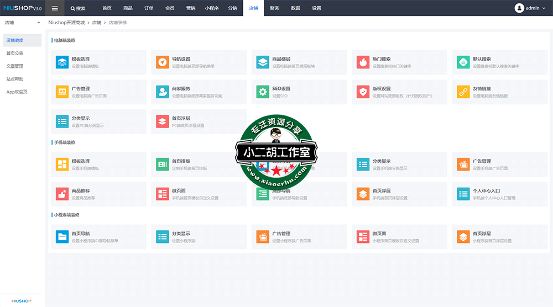Click the Niushop开源商城 breadcrumb link
The image size is (553, 307).
(67, 23)
